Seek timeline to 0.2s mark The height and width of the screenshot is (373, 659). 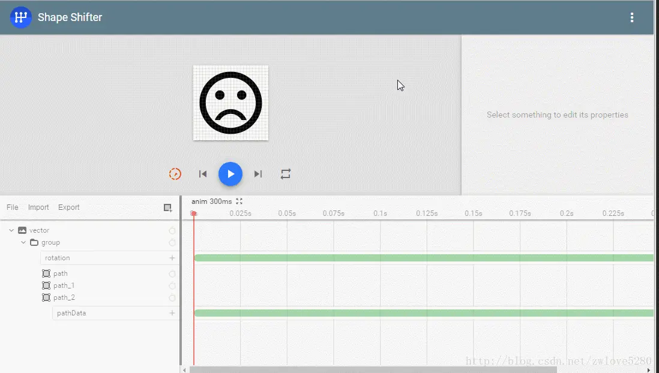coord(567,213)
